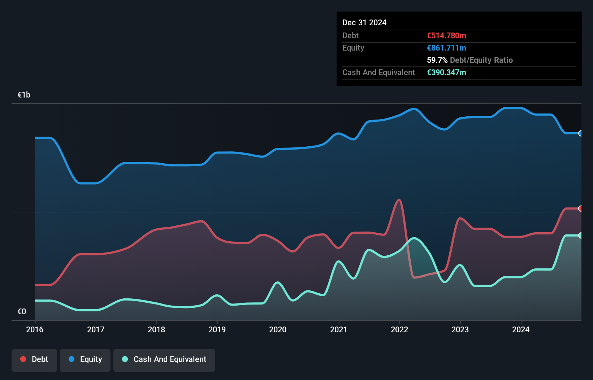Viewport: 593px width, 380px height.
Task: Toggle the Equity series visibility
Action: [x=85, y=359]
